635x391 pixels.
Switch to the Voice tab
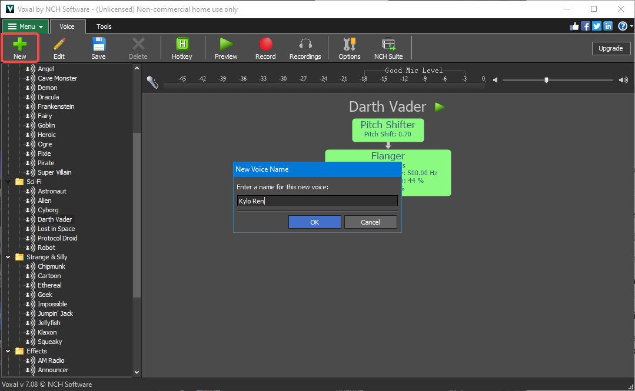pyautogui.click(x=67, y=26)
